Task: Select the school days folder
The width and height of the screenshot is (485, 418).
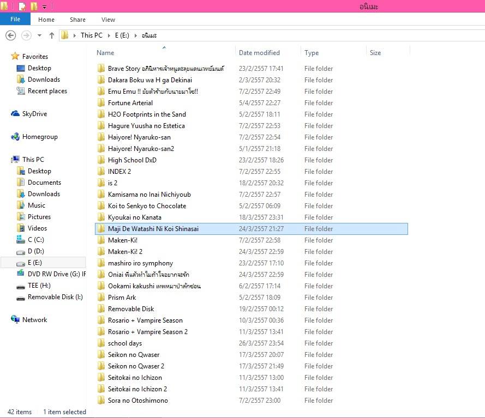Action: click(124, 343)
